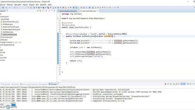
Task: Switch to SpacexApplication.java editor tab
Action: pyautogui.click(x=67, y=11)
